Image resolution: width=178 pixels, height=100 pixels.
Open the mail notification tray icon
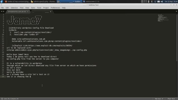(159, 1)
